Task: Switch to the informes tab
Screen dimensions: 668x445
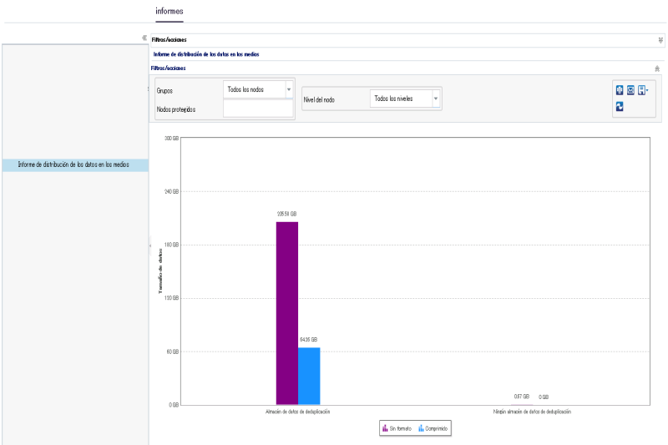Action: (170, 12)
